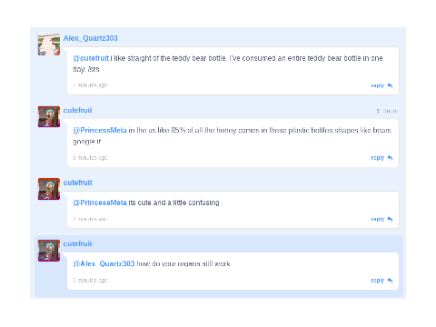Image resolution: width=436 pixels, height=327 pixels.
Task: Click the timestamp under the honey bottles comment
Action: pos(90,158)
